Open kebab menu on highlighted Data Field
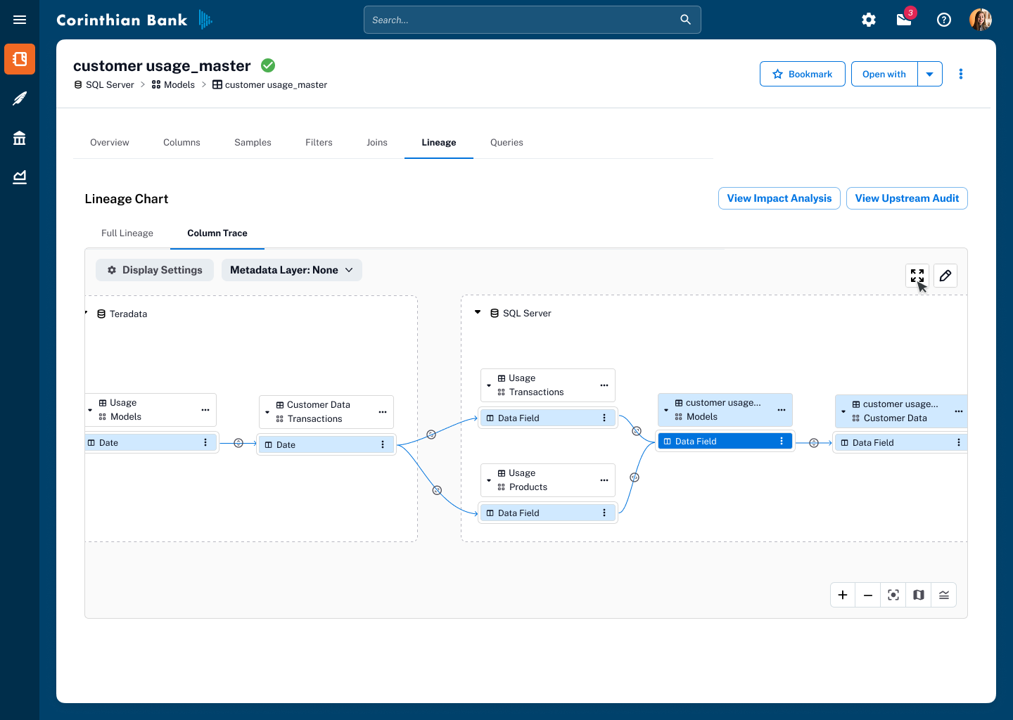This screenshot has width=1013, height=720. [x=782, y=441]
